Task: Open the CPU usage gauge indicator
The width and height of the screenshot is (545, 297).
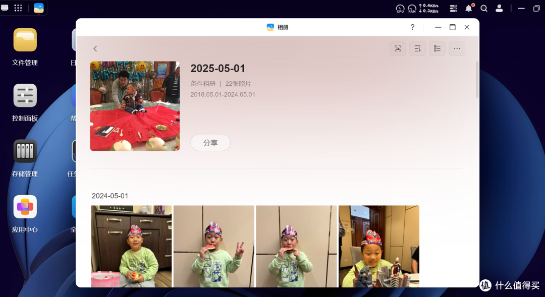Action: [x=400, y=9]
